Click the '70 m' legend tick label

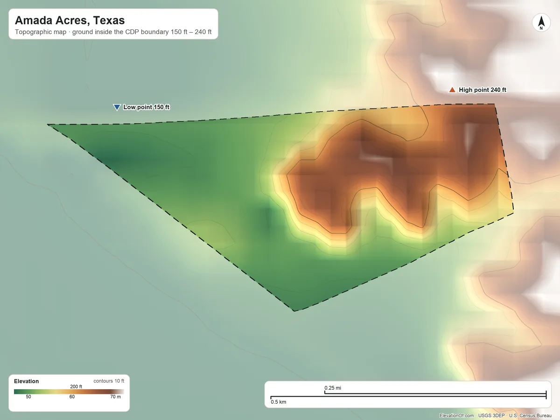(x=115, y=397)
